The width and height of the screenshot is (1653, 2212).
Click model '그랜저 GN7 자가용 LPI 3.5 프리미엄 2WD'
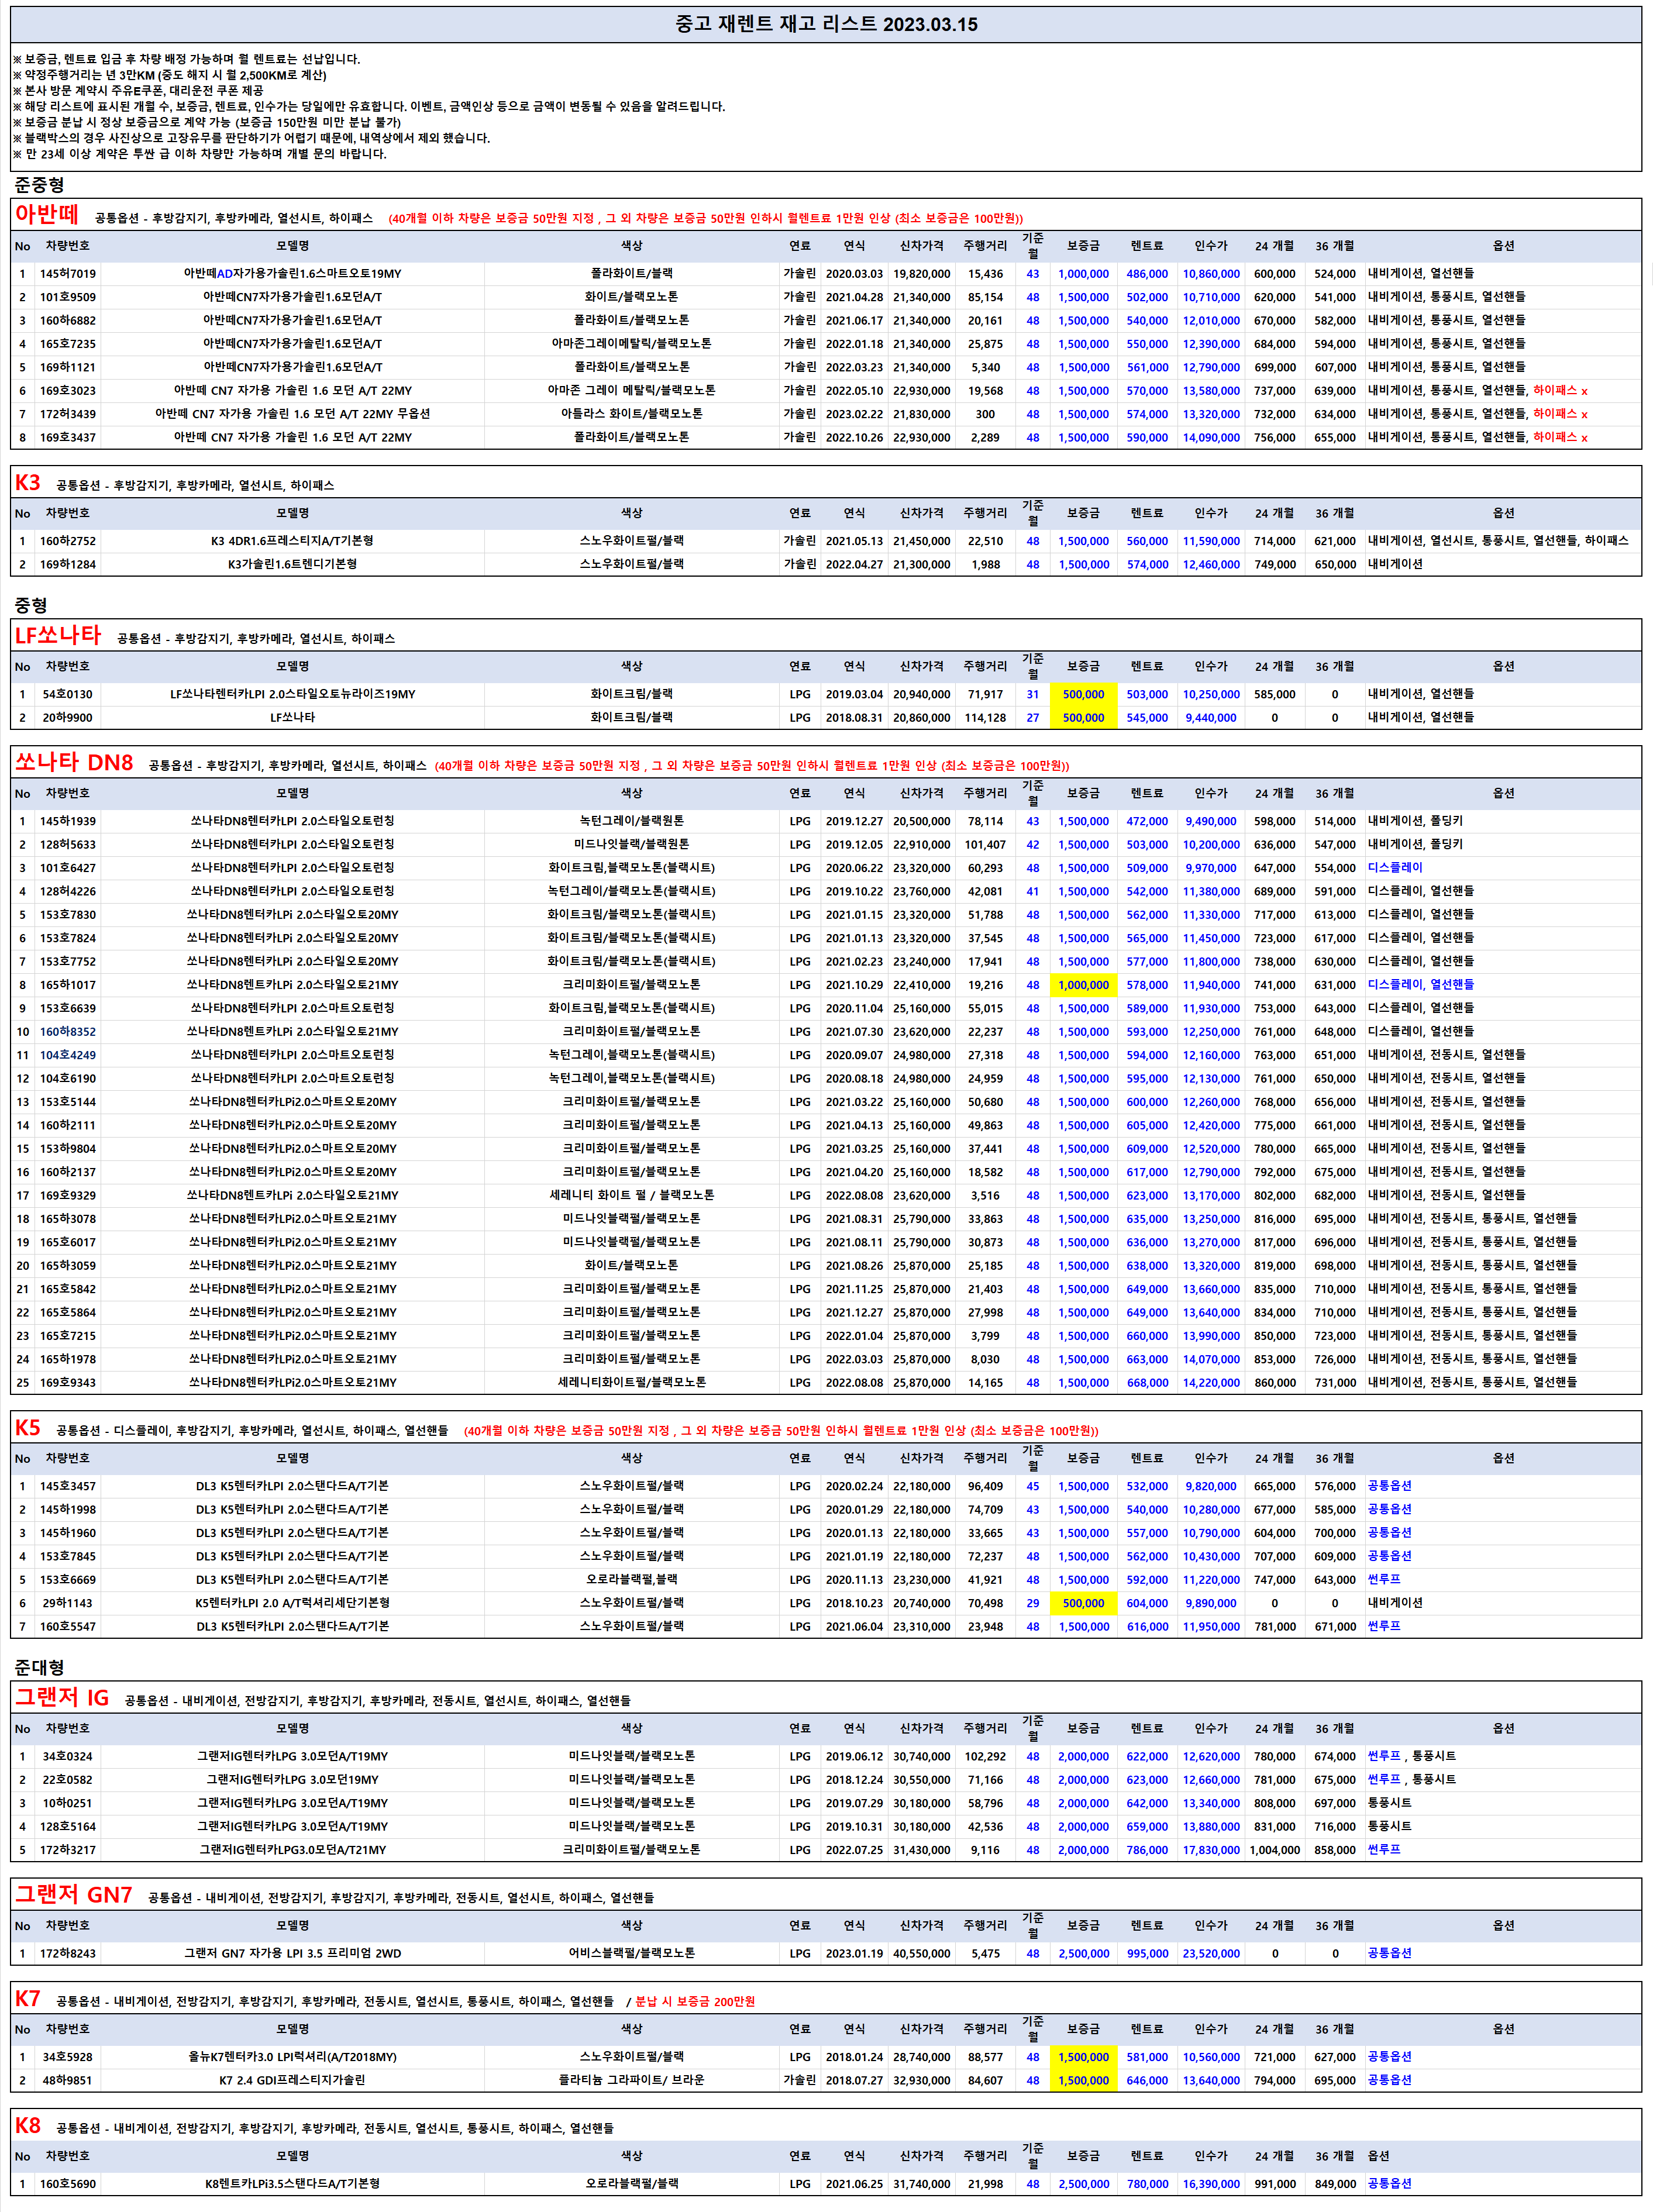tap(292, 1953)
